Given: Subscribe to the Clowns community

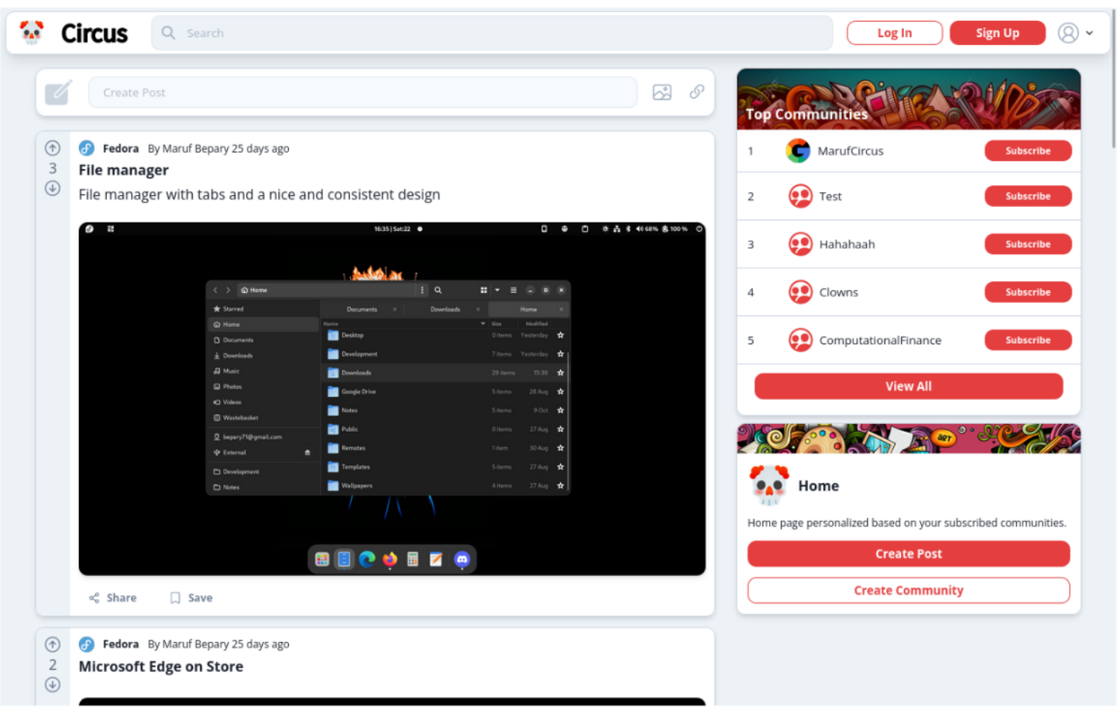Looking at the screenshot, I should pos(1027,292).
